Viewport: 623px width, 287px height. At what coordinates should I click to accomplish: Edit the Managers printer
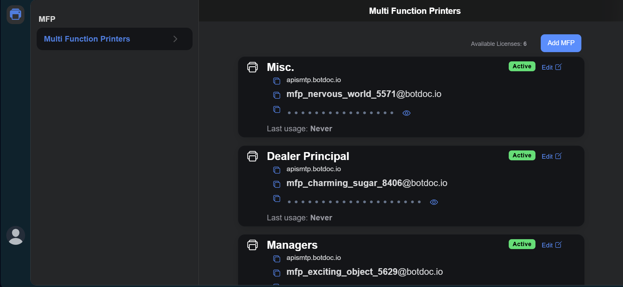[x=551, y=245]
